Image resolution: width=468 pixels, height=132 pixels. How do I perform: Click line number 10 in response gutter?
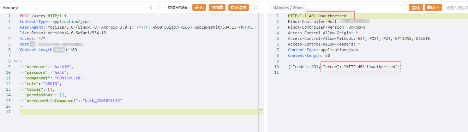pos(276,67)
